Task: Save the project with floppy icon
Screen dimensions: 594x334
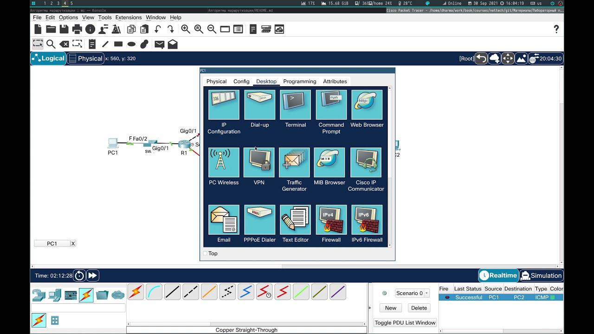Action: 64,29
